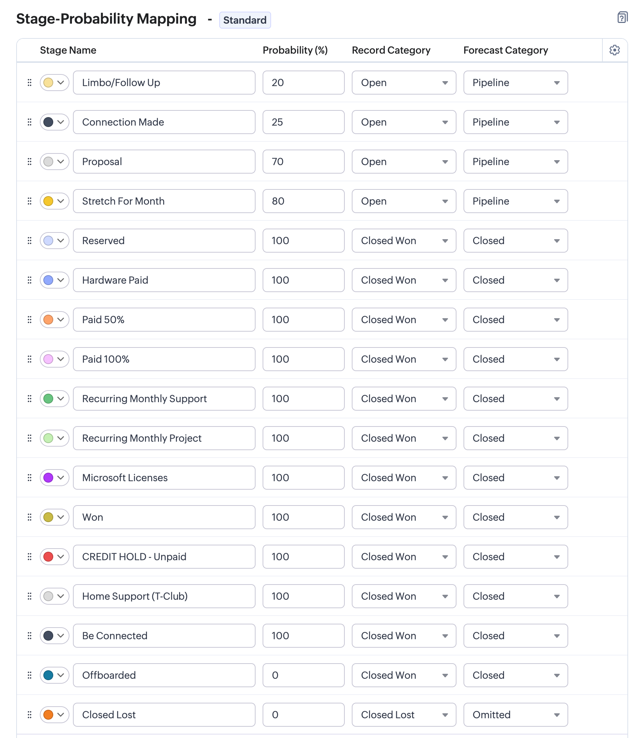This screenshot has width=638, height=738.
Task: Open the green color swatch for Recurring Monthly Support
Action: point(54,398)
